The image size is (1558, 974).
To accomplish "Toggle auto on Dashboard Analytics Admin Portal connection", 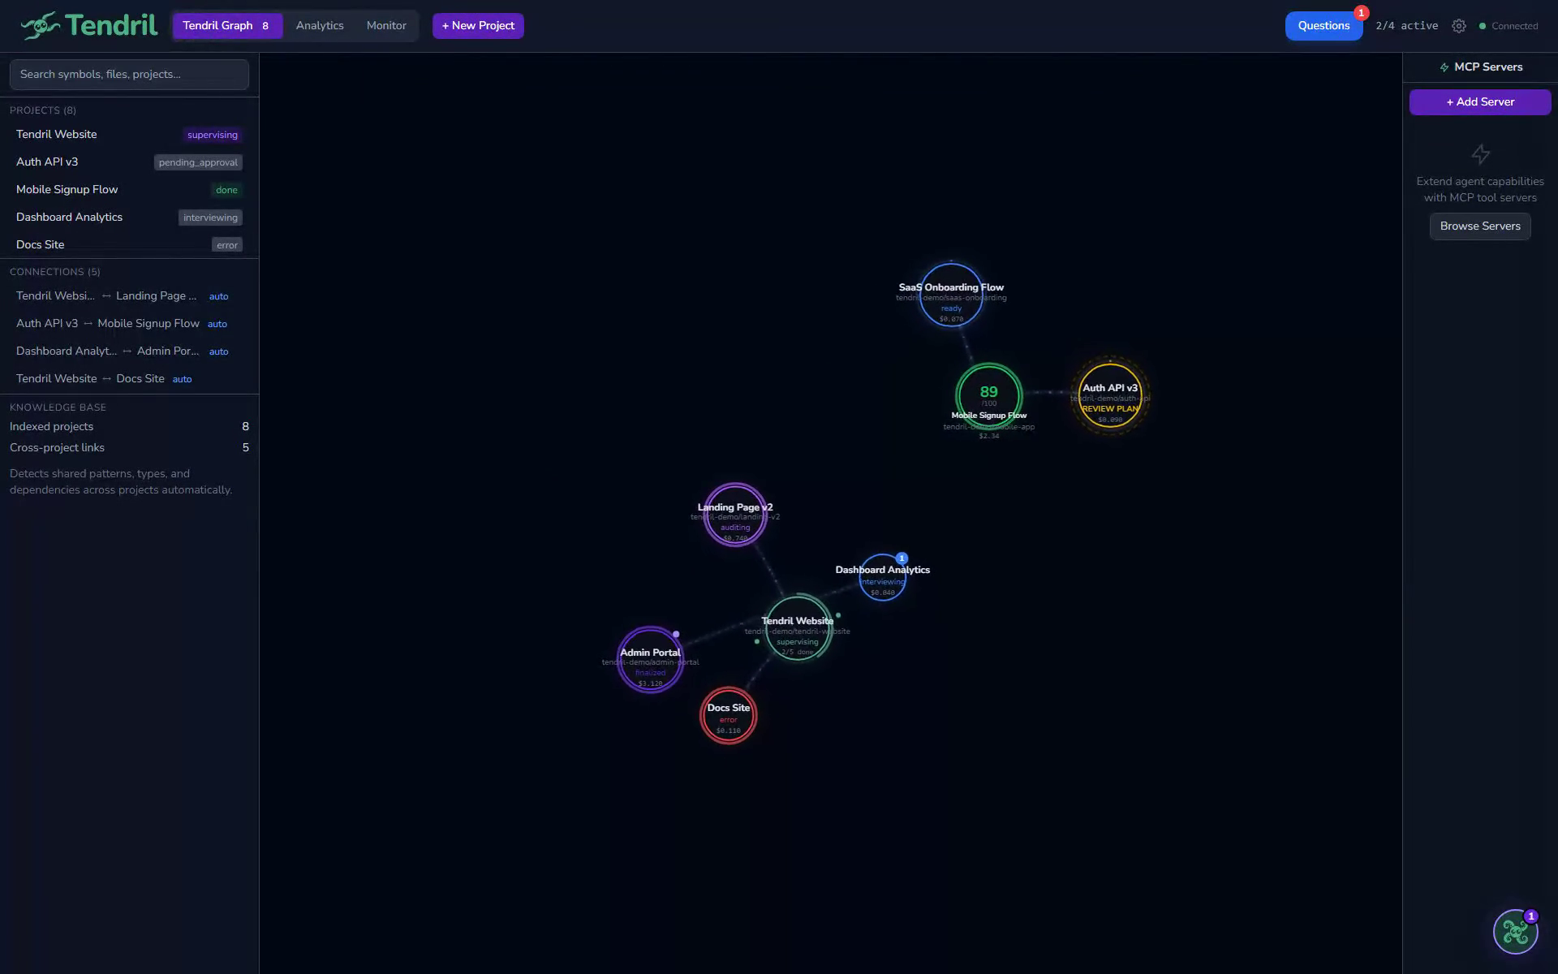I will (x=218, y=351).
